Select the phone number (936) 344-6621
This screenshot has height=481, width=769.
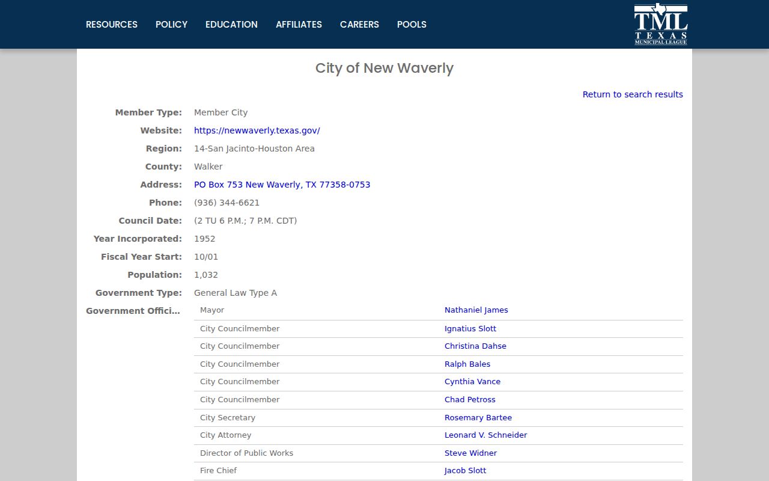click(227, 203)
